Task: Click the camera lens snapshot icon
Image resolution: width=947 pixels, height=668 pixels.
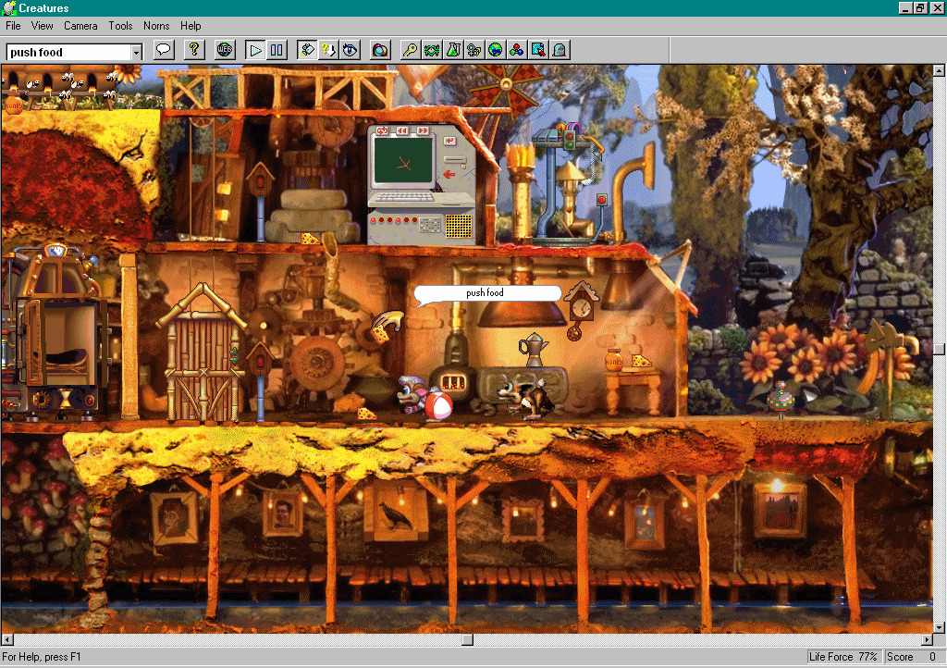Action: pyautogui.click(x=380, y=50)
